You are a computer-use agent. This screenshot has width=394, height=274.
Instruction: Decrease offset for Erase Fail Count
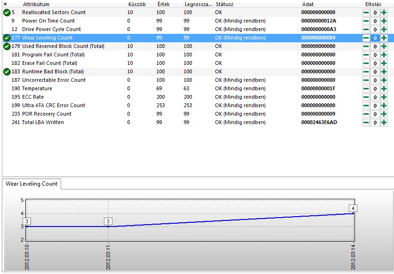click(x=366, y=63)
